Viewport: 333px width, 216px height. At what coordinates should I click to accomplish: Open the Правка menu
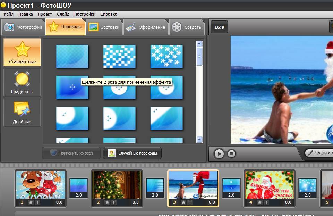coord(25,14)
